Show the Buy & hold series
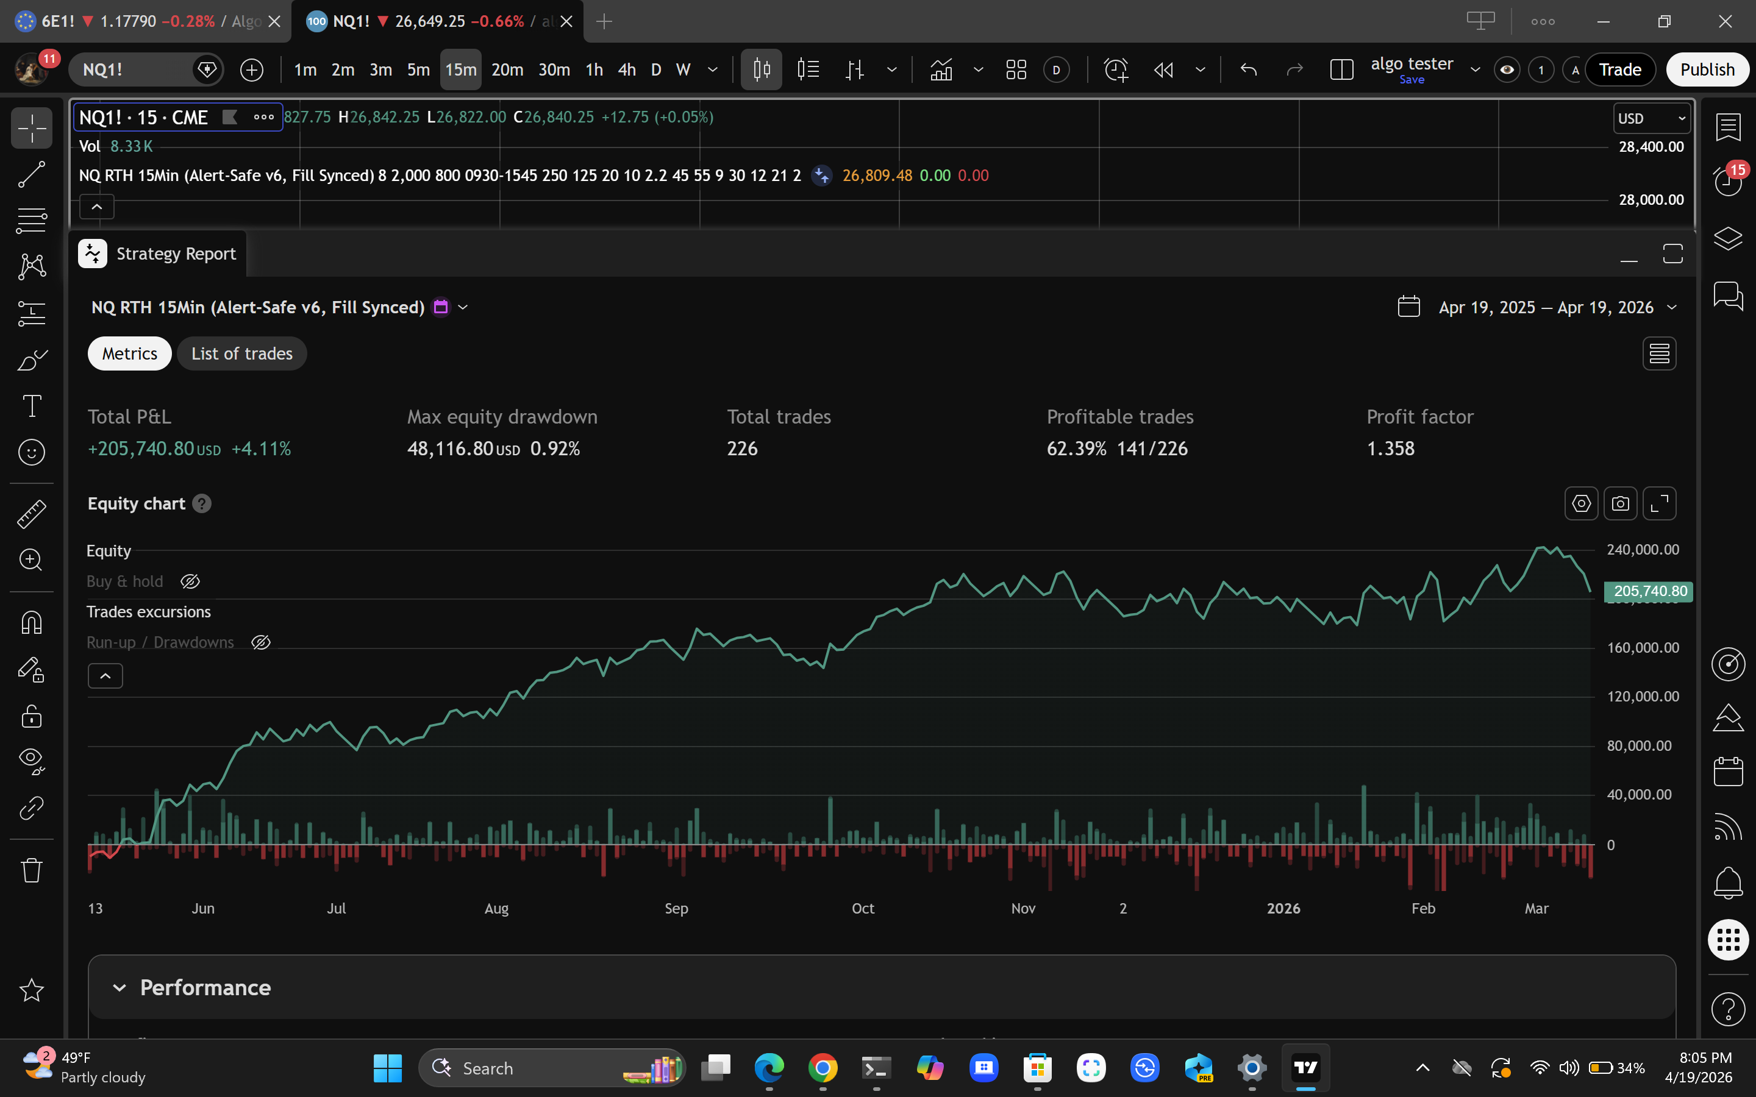This screenshot has width=1756, height=1097. [190, 582]
